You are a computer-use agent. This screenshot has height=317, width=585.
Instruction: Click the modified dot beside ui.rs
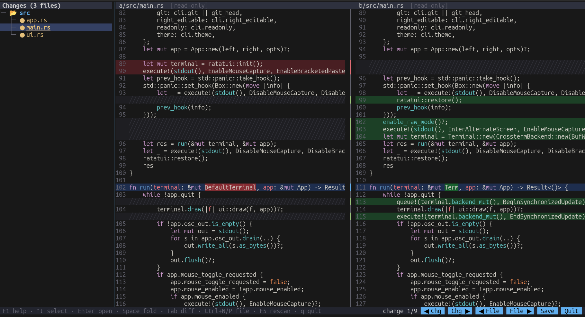click(22, 35)
